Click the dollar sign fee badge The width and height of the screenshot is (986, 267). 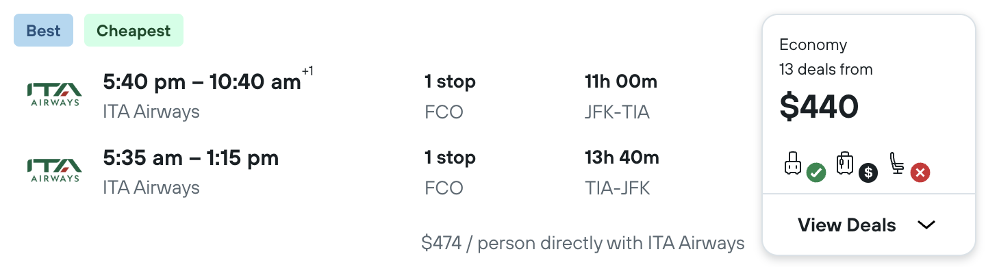coord(868,173)
